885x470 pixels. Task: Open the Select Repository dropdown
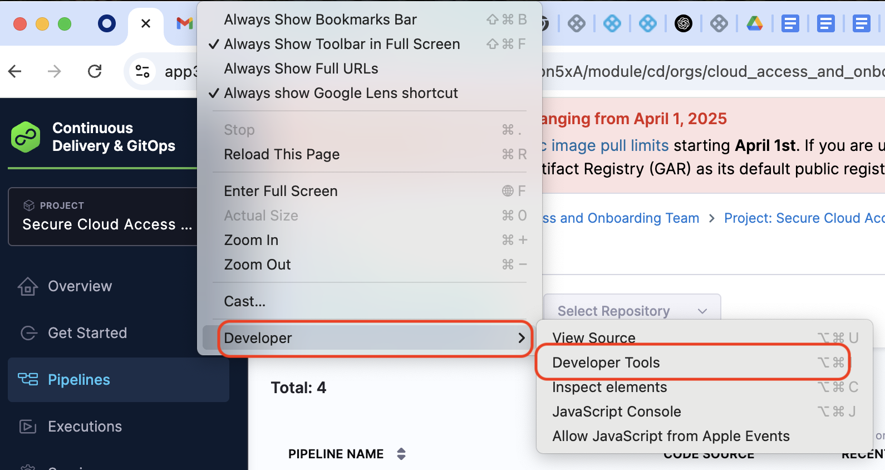point(632,311)
